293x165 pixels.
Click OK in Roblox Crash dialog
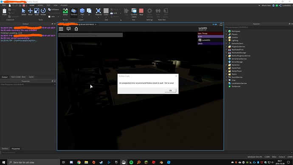[x=170, y=91]
